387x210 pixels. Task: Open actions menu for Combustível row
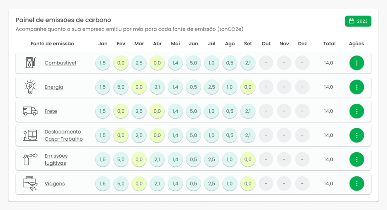click(x=356, y=63)
